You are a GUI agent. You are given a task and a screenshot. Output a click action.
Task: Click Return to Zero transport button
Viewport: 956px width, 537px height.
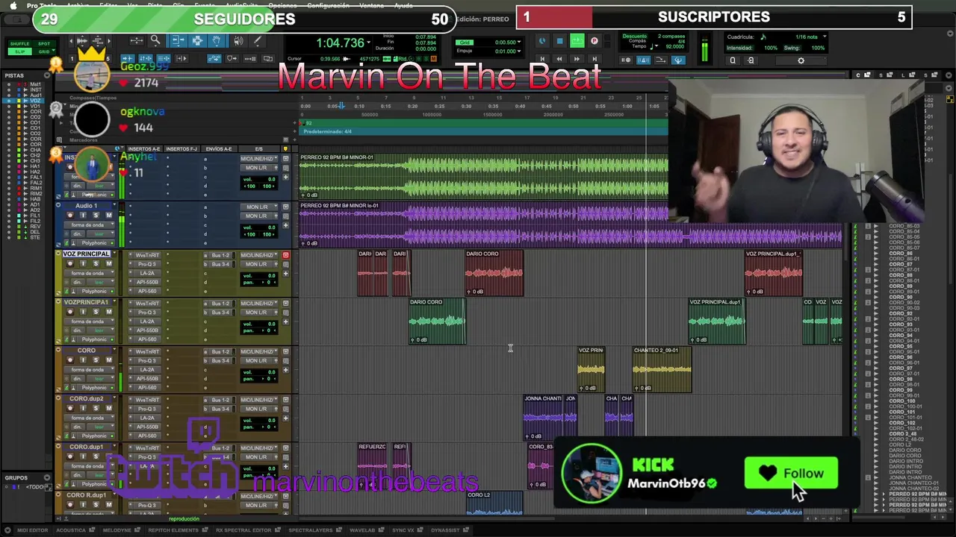542,59
